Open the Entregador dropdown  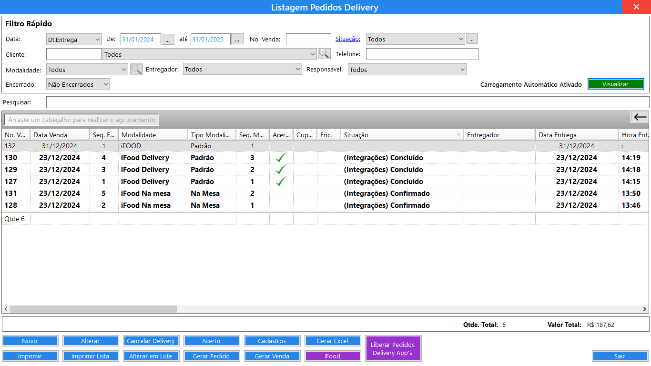pos(243,69)
